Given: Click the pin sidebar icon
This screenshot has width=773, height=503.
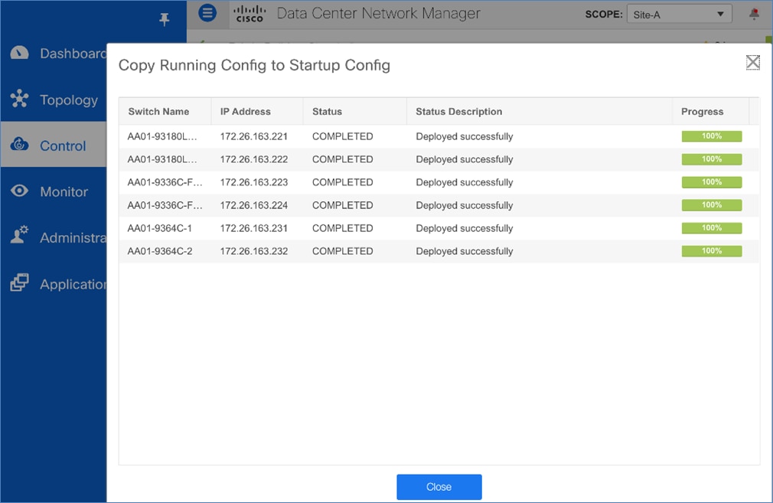Looking at the screenshot, I should click(164, 19).
